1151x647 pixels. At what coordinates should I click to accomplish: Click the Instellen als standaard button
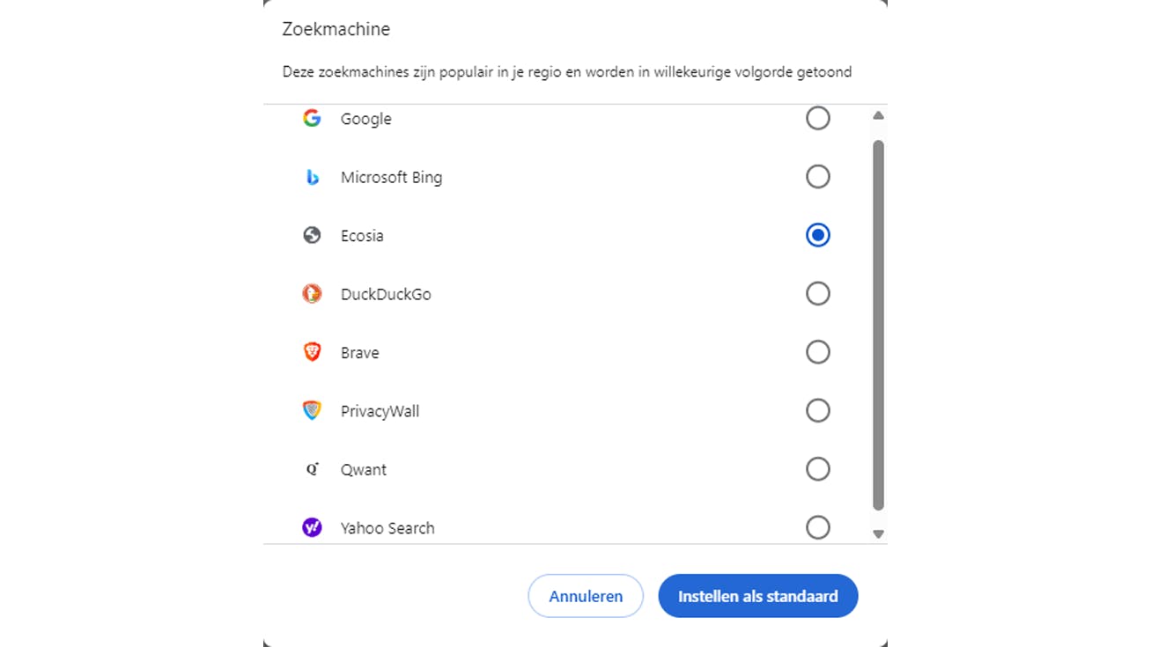click(x=757, y=596)
